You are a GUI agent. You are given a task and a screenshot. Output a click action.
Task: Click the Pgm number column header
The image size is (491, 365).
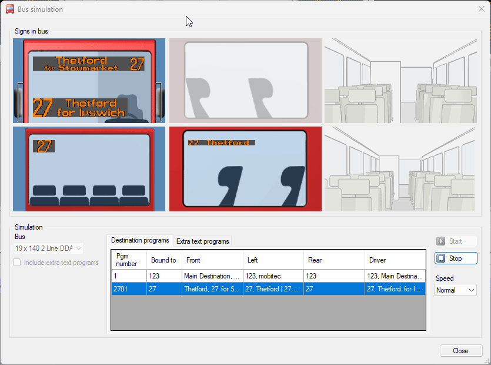click(x=128, y=260)
